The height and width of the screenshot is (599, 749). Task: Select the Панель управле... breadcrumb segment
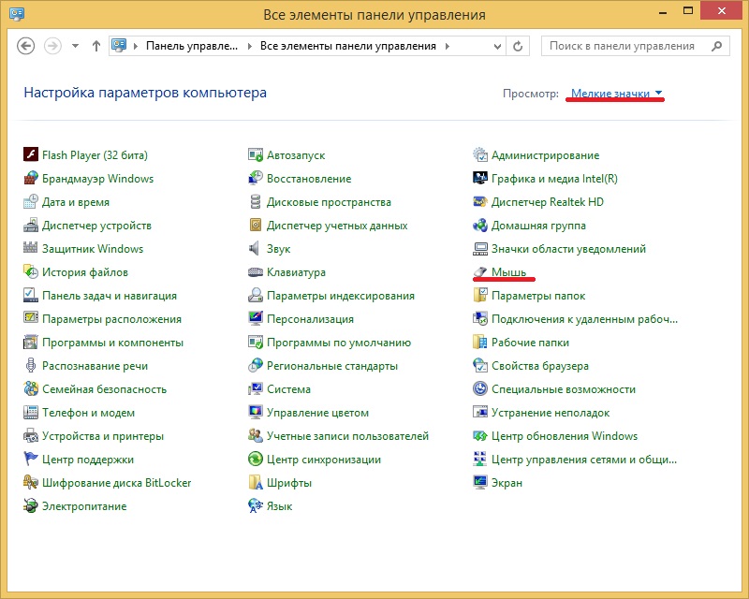pos(192,47)
